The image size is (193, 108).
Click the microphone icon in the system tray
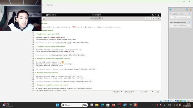coord(165,105)
